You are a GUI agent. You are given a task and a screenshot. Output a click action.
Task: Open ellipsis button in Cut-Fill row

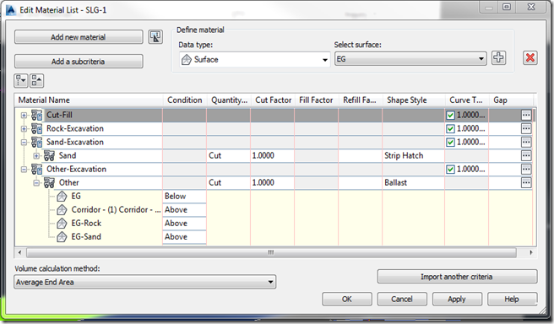coord(526,115)
